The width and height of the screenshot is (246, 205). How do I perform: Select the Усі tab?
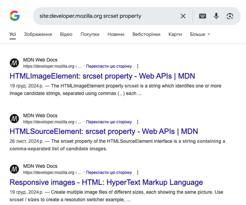[13, 34]
